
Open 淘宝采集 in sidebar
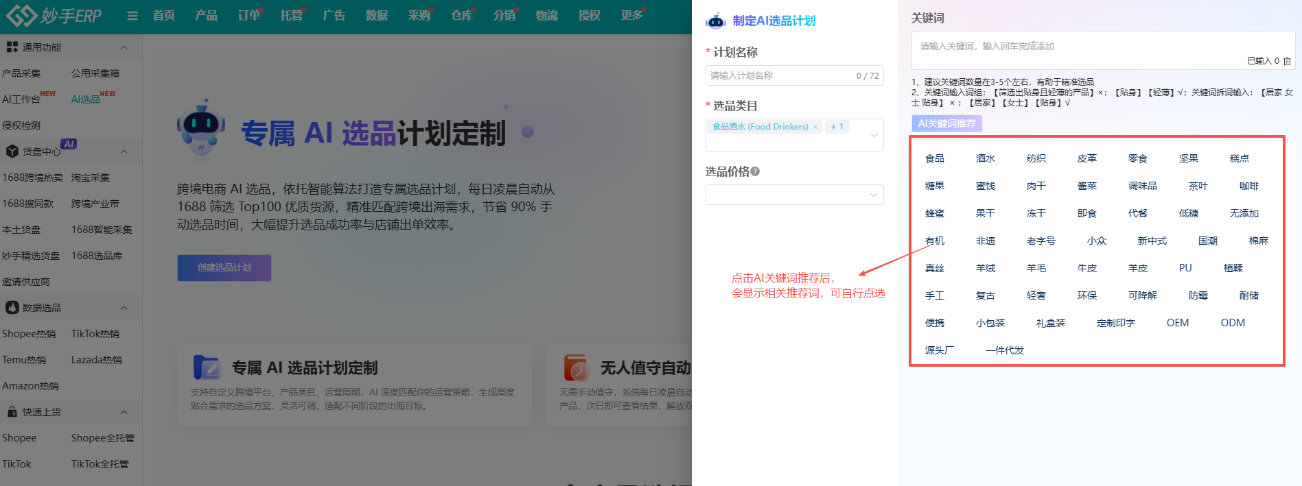[91, 178]
